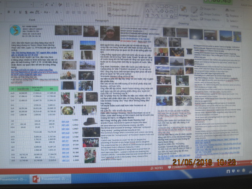The width and height of the screenshot is (252, 189).
Task: Toggle the Notes pane
Action: 157,168
